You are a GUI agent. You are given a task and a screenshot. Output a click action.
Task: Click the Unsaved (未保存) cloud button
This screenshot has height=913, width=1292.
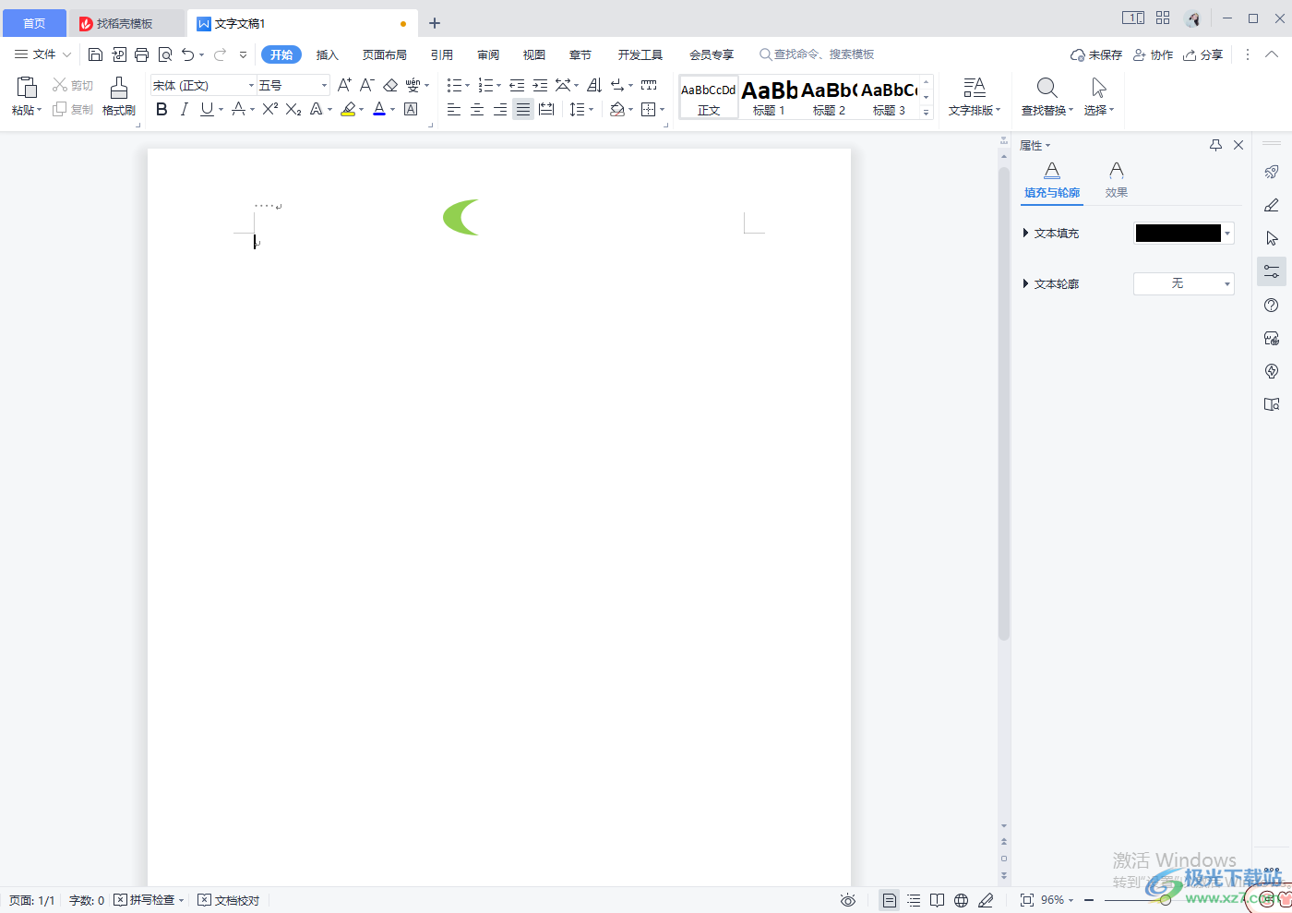click(1096, 54)
